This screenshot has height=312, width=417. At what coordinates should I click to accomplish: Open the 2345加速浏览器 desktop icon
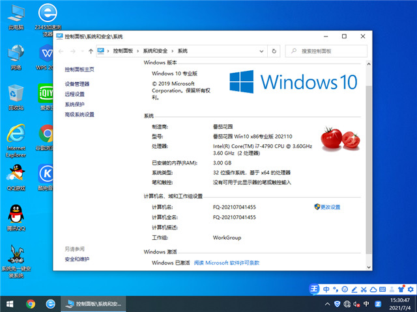click(48, 20)
